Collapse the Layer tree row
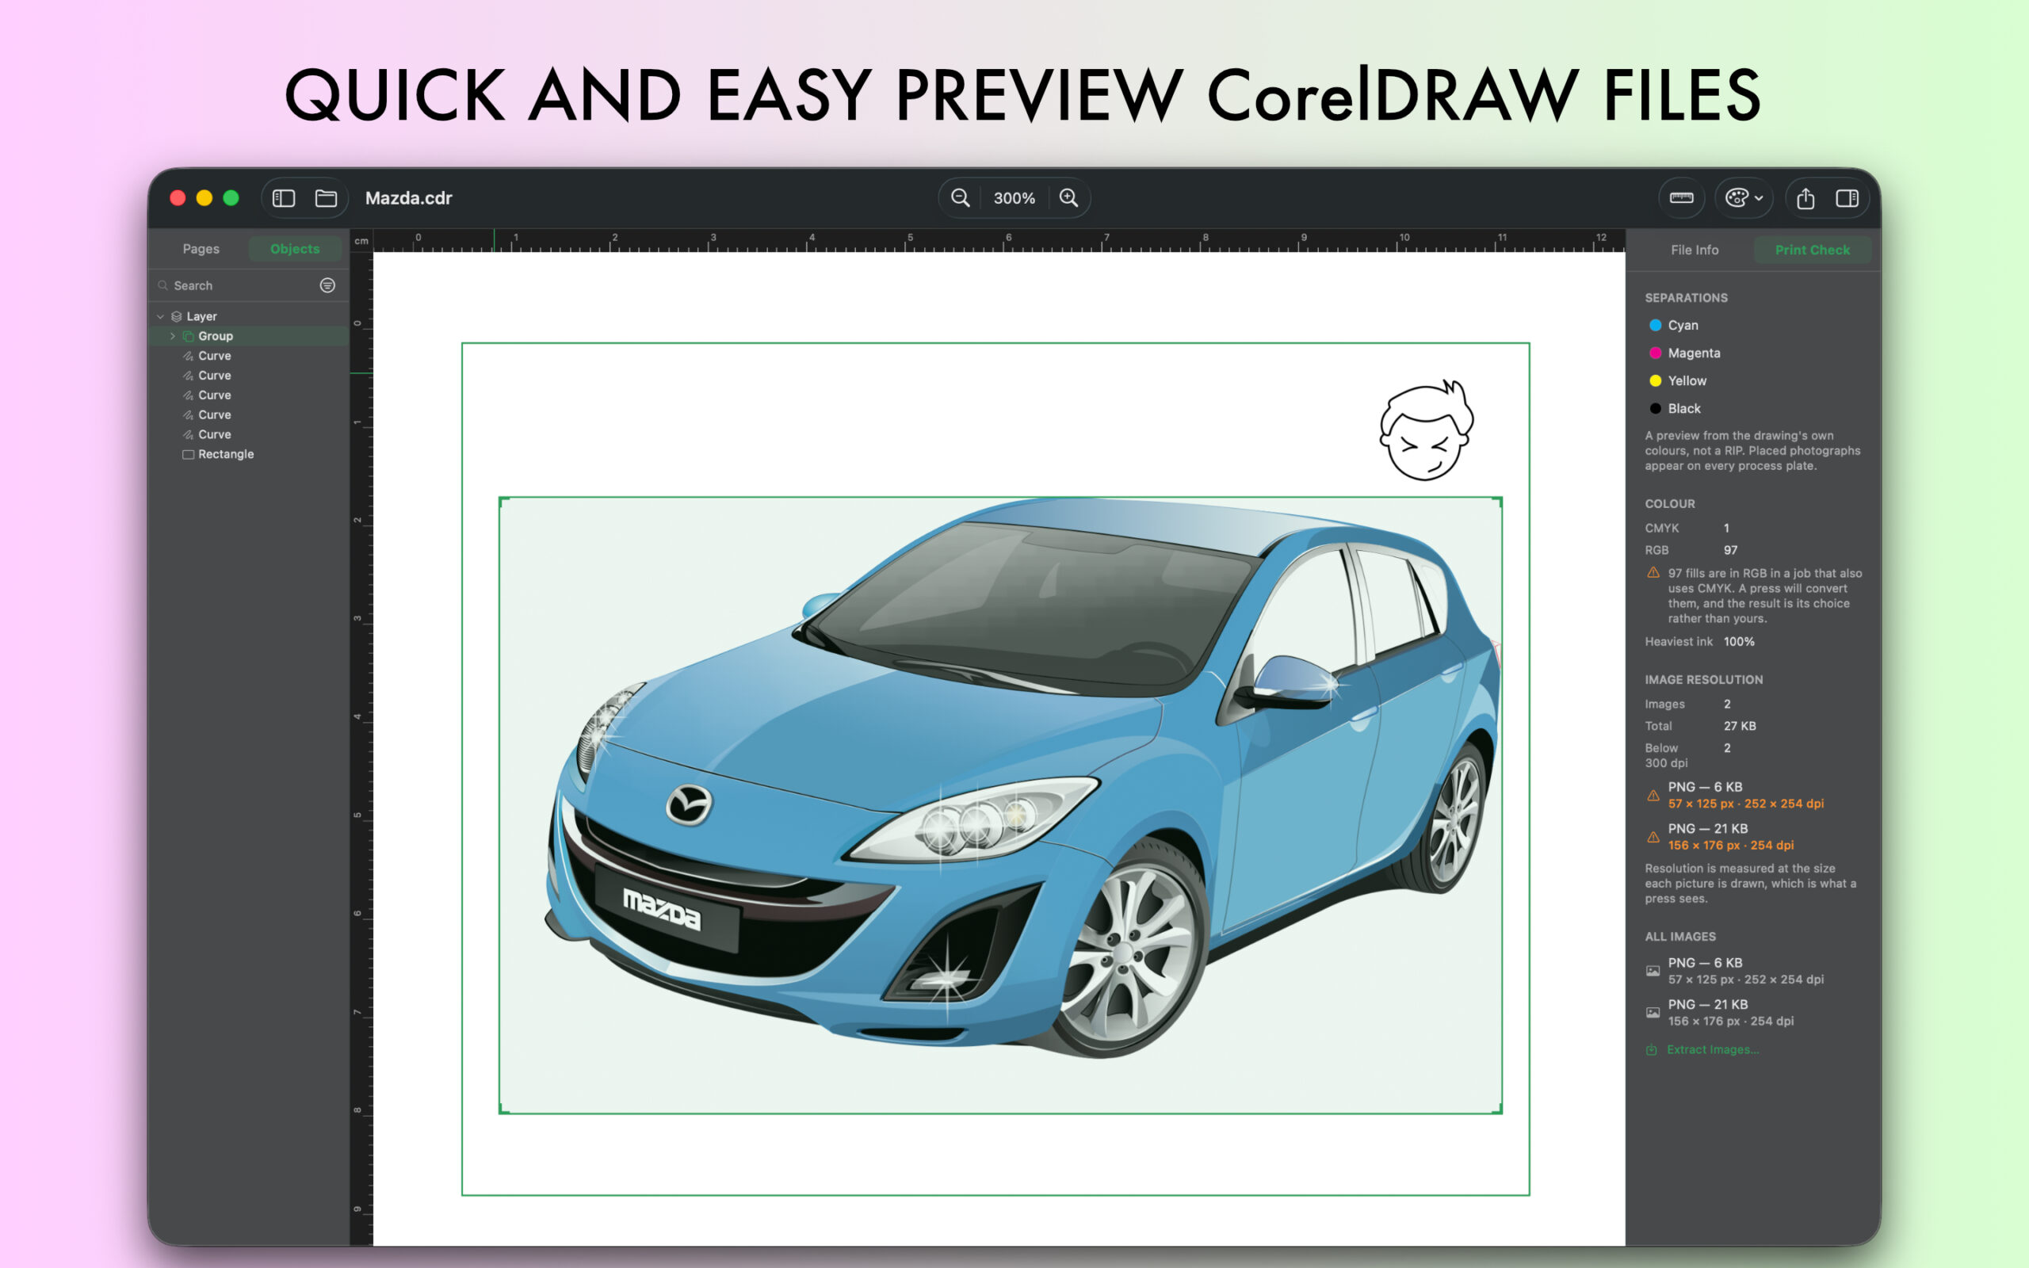The width and height of the screenshot is (2029, 1268). pyautogui.click(x=160, y=316)
